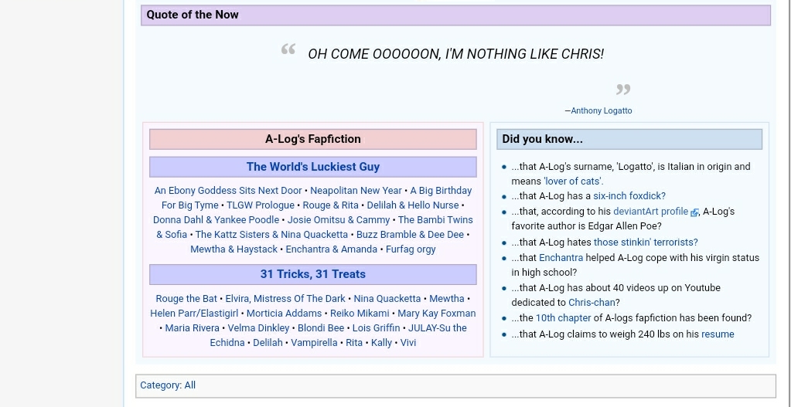Click those stinkin' terrorists link

tap(645, 243)
